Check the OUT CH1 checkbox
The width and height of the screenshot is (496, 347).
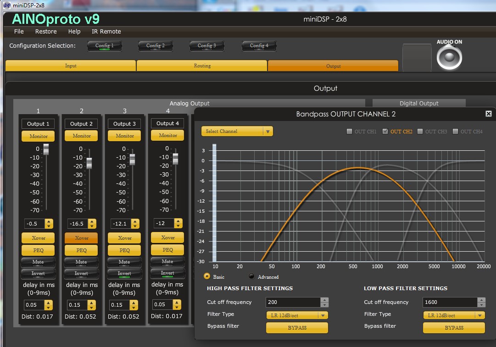tap(349, 132)
